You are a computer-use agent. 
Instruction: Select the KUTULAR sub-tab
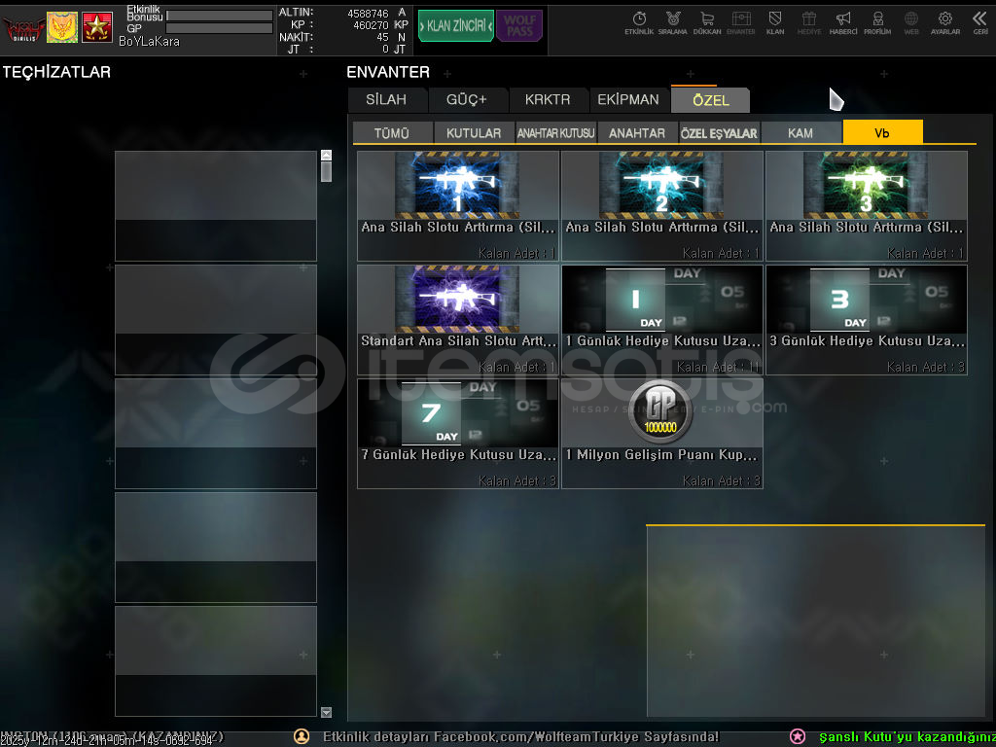click(x=474, y=133)
